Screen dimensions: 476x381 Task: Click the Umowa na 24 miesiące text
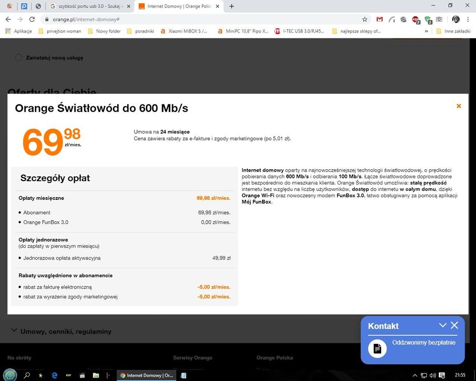click(162, 132)
